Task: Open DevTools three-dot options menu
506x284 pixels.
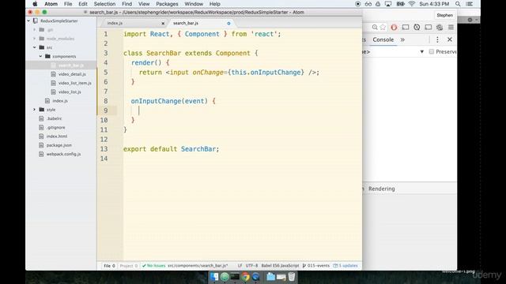Action: coord(437,39)
